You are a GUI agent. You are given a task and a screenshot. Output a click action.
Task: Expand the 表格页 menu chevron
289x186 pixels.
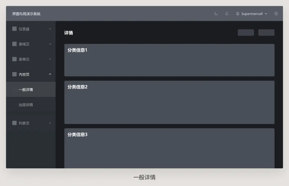[50, 44]
